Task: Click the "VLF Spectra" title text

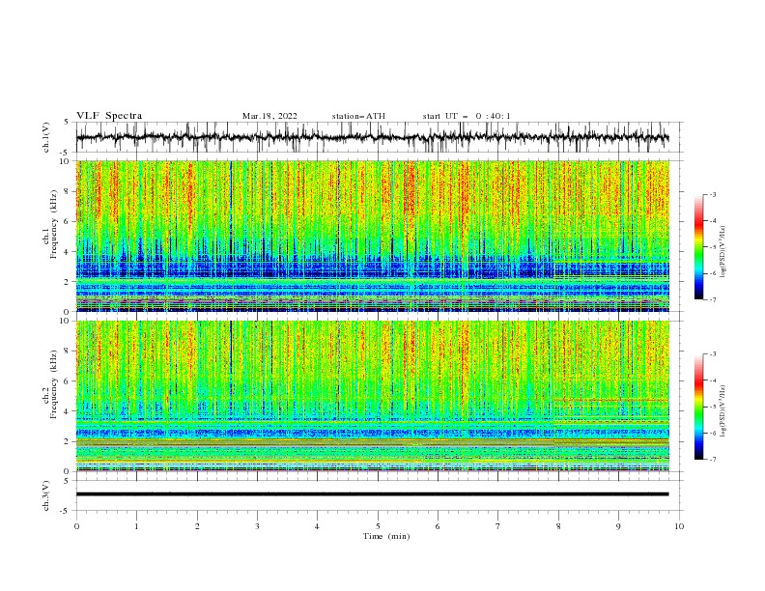Action: coord(109,116)
